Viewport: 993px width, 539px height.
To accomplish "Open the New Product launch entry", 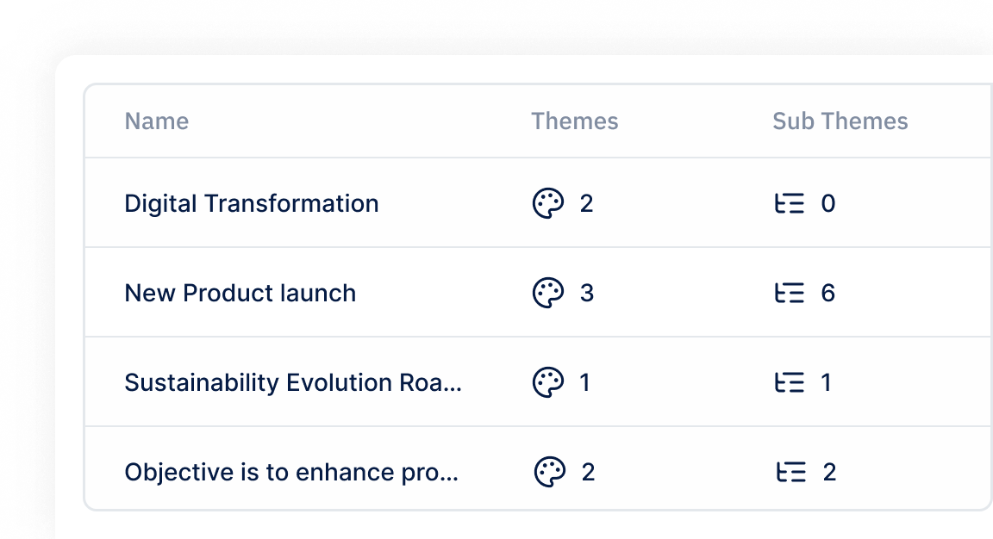I will [x=240, y=293].
